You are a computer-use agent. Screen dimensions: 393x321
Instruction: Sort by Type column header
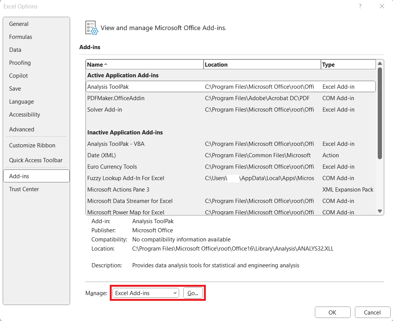point(348,65)
